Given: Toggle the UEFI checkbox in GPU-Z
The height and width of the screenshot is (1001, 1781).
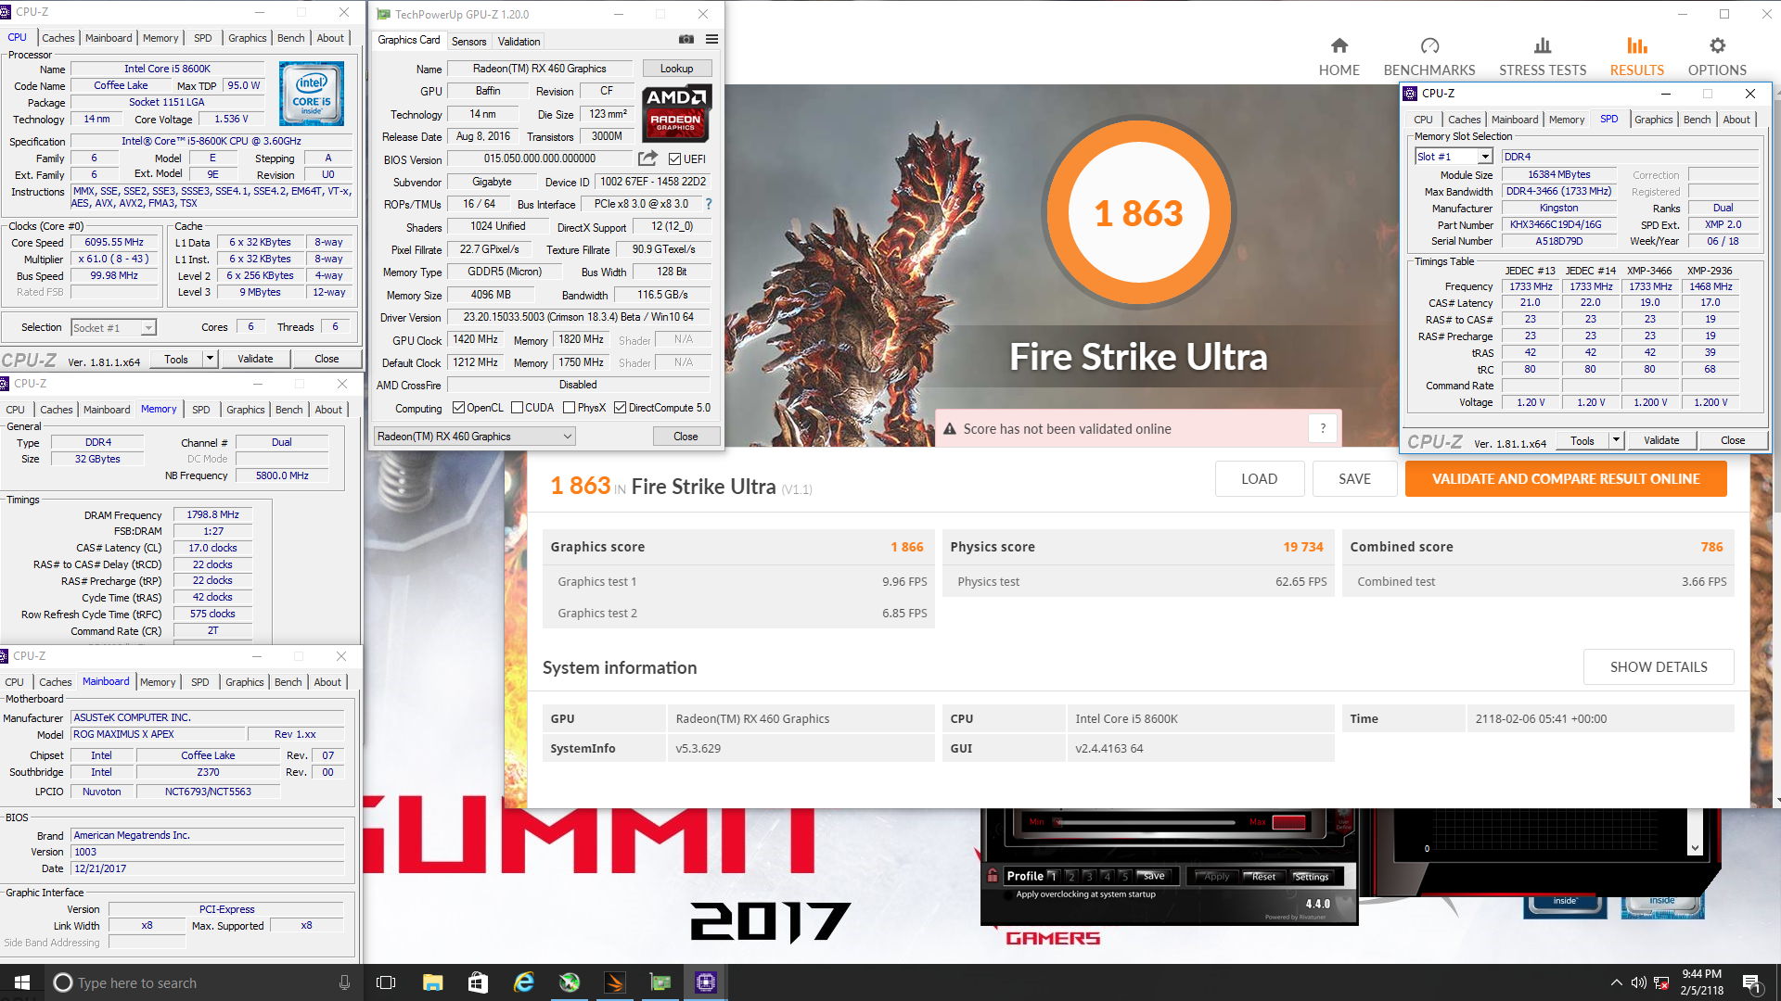Looking at the screenshot, I should [674, 159].
